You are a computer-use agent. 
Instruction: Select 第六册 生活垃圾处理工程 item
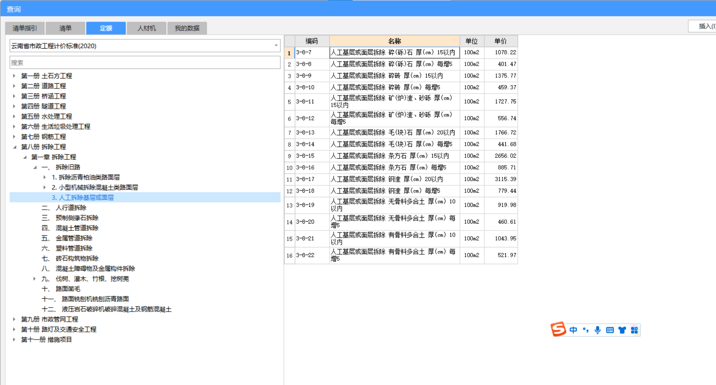click(x=56, y=127)
